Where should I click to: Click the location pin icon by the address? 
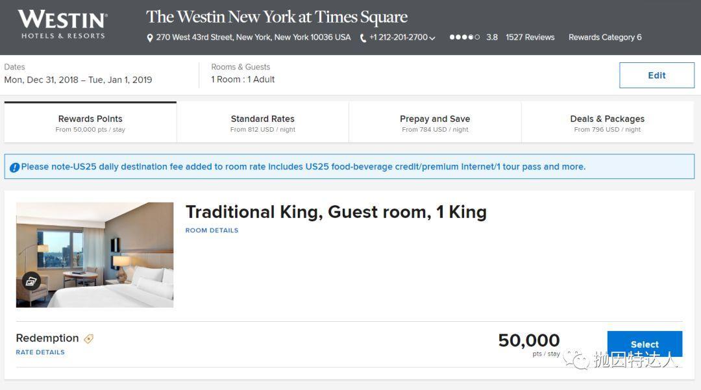pos(150,38)
